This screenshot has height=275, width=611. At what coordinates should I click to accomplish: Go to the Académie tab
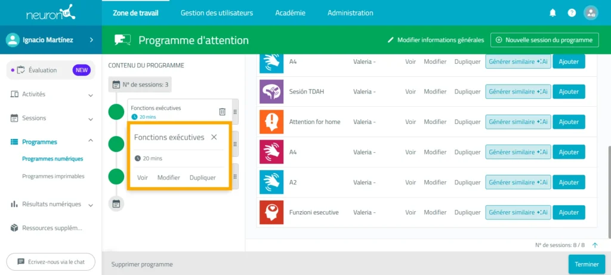291,13
